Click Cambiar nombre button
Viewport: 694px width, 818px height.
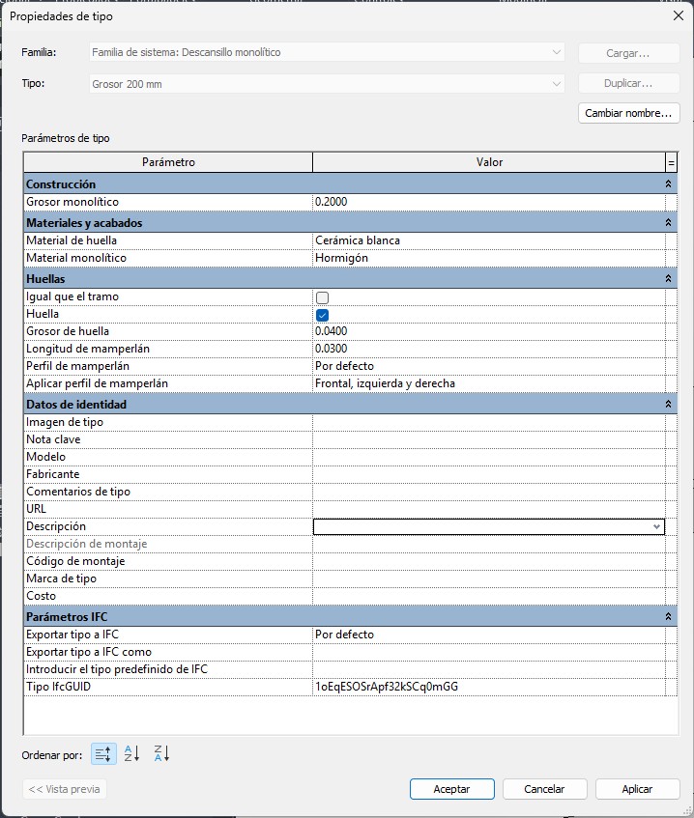click(x=627, y=113)
